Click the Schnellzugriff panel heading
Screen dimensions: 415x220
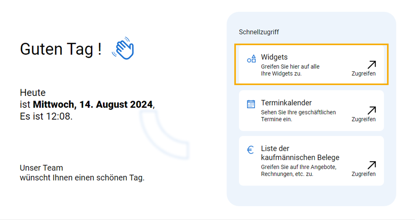(x=259, y=32)
